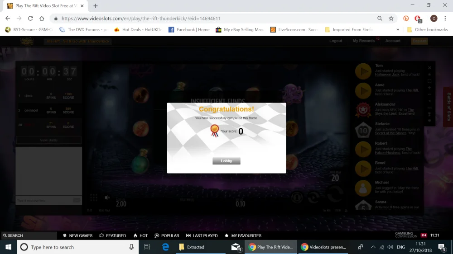Open the Mail app on the taskbar

coord(236,247)
